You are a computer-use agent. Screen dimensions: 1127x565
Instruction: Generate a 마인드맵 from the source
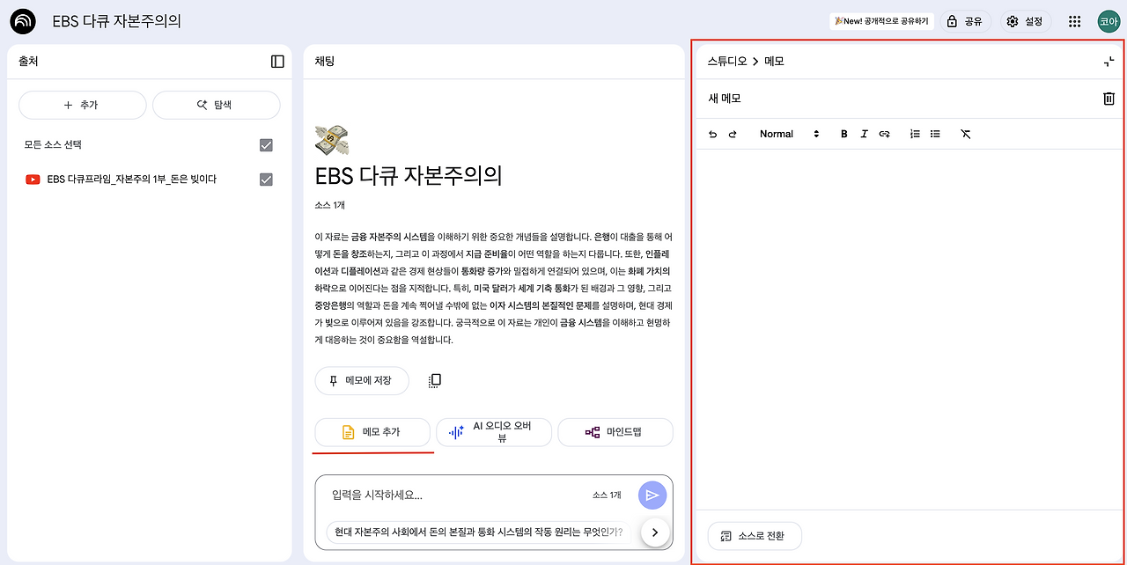(x=615, y=432)
